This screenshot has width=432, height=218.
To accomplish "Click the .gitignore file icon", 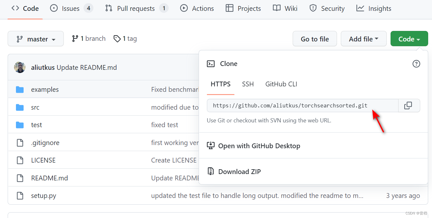I will click(x=20, y=143).
